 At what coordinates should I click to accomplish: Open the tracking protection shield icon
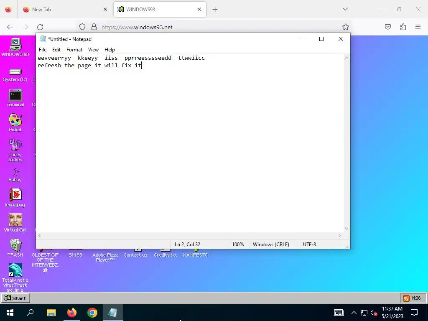pos(82,27)
